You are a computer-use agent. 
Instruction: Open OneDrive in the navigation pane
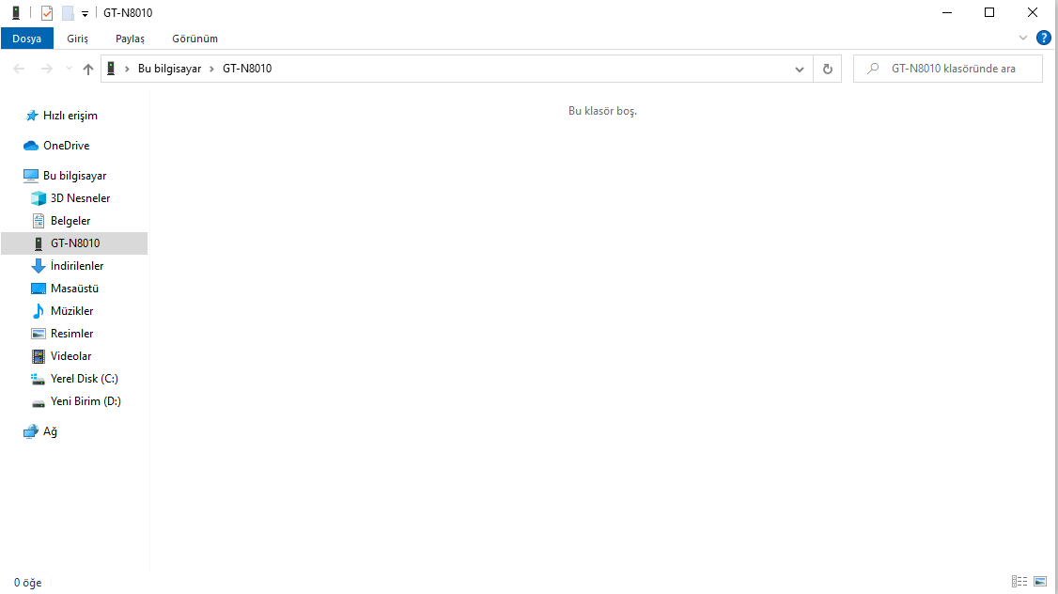click(66, 145)
